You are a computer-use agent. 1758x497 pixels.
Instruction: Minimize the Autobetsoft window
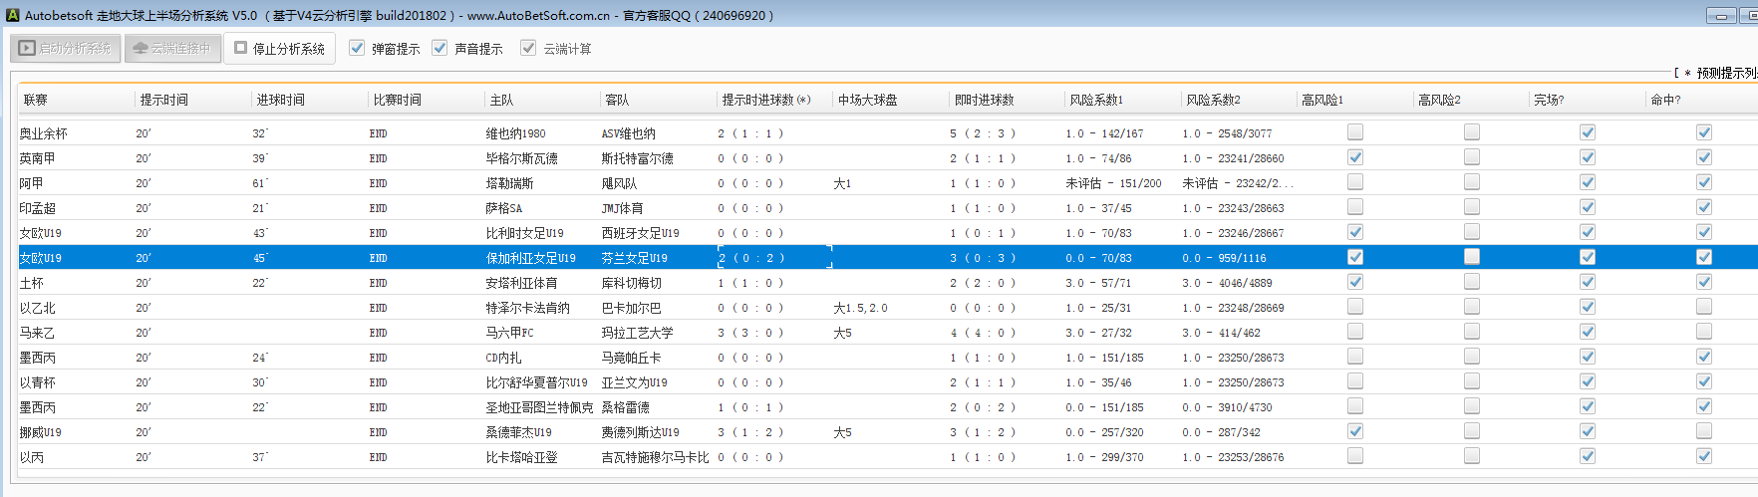(1721, 16)
